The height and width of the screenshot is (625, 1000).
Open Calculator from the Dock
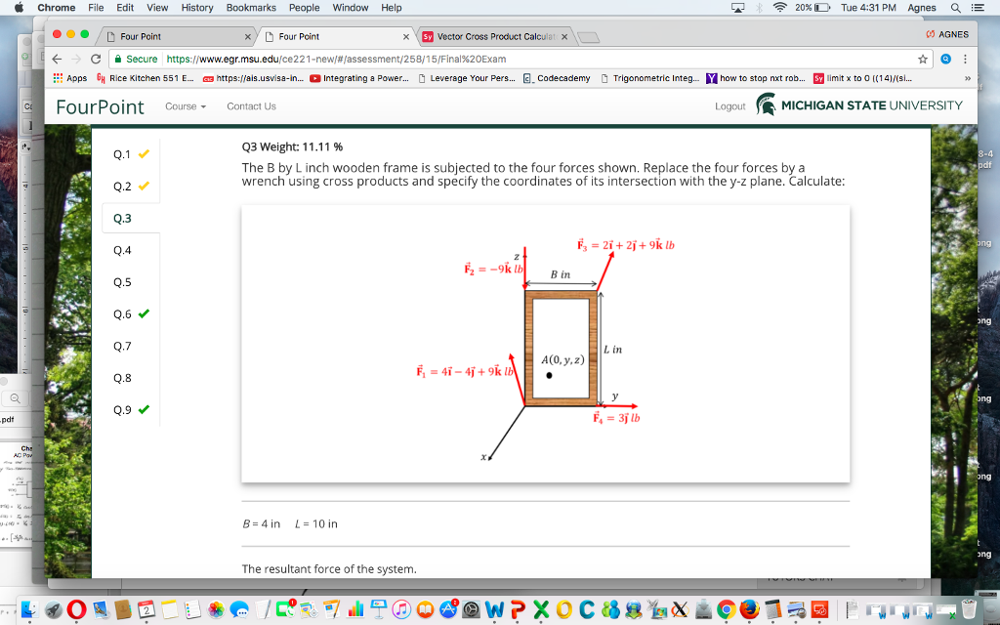point(773,609)
